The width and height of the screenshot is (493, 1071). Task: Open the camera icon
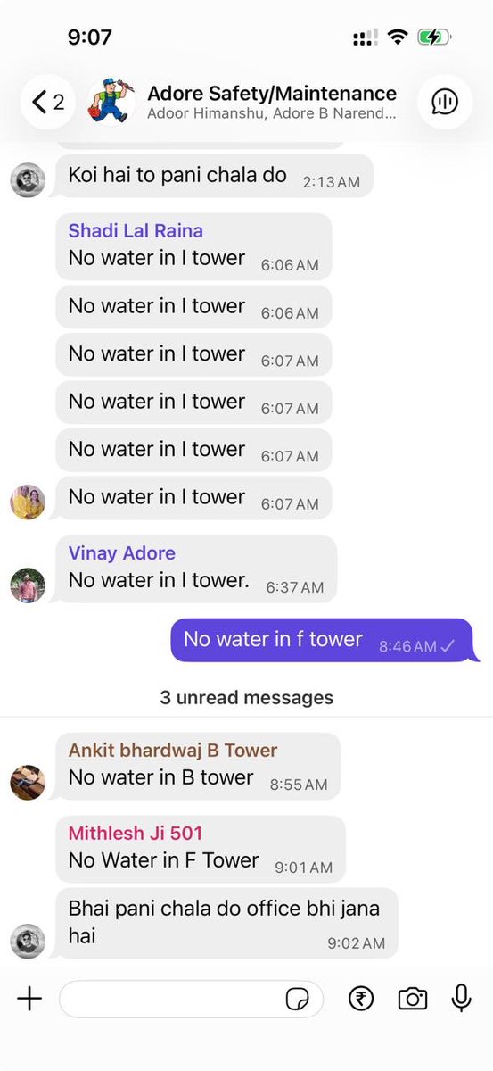[412, 998]
